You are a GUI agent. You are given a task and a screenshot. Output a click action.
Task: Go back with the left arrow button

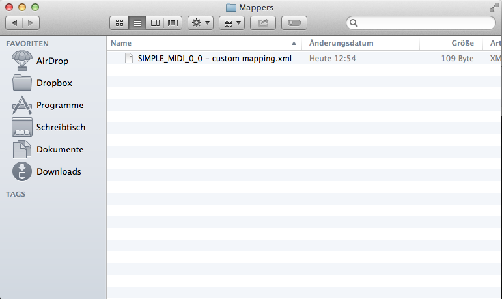[x=14, y=23]
